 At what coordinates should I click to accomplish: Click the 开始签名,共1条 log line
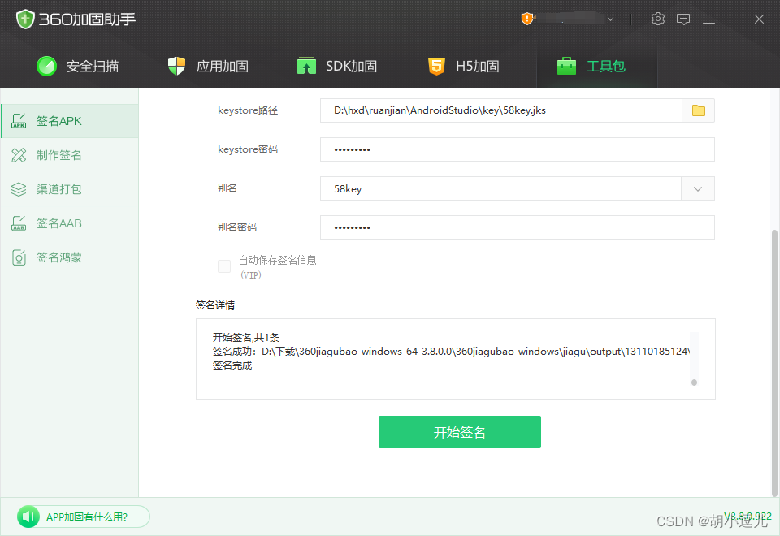point(246,338)
